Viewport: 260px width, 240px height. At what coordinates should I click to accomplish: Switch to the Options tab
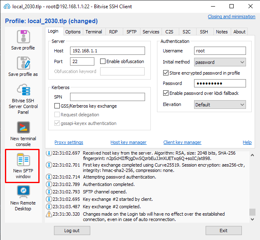[73, 32]
